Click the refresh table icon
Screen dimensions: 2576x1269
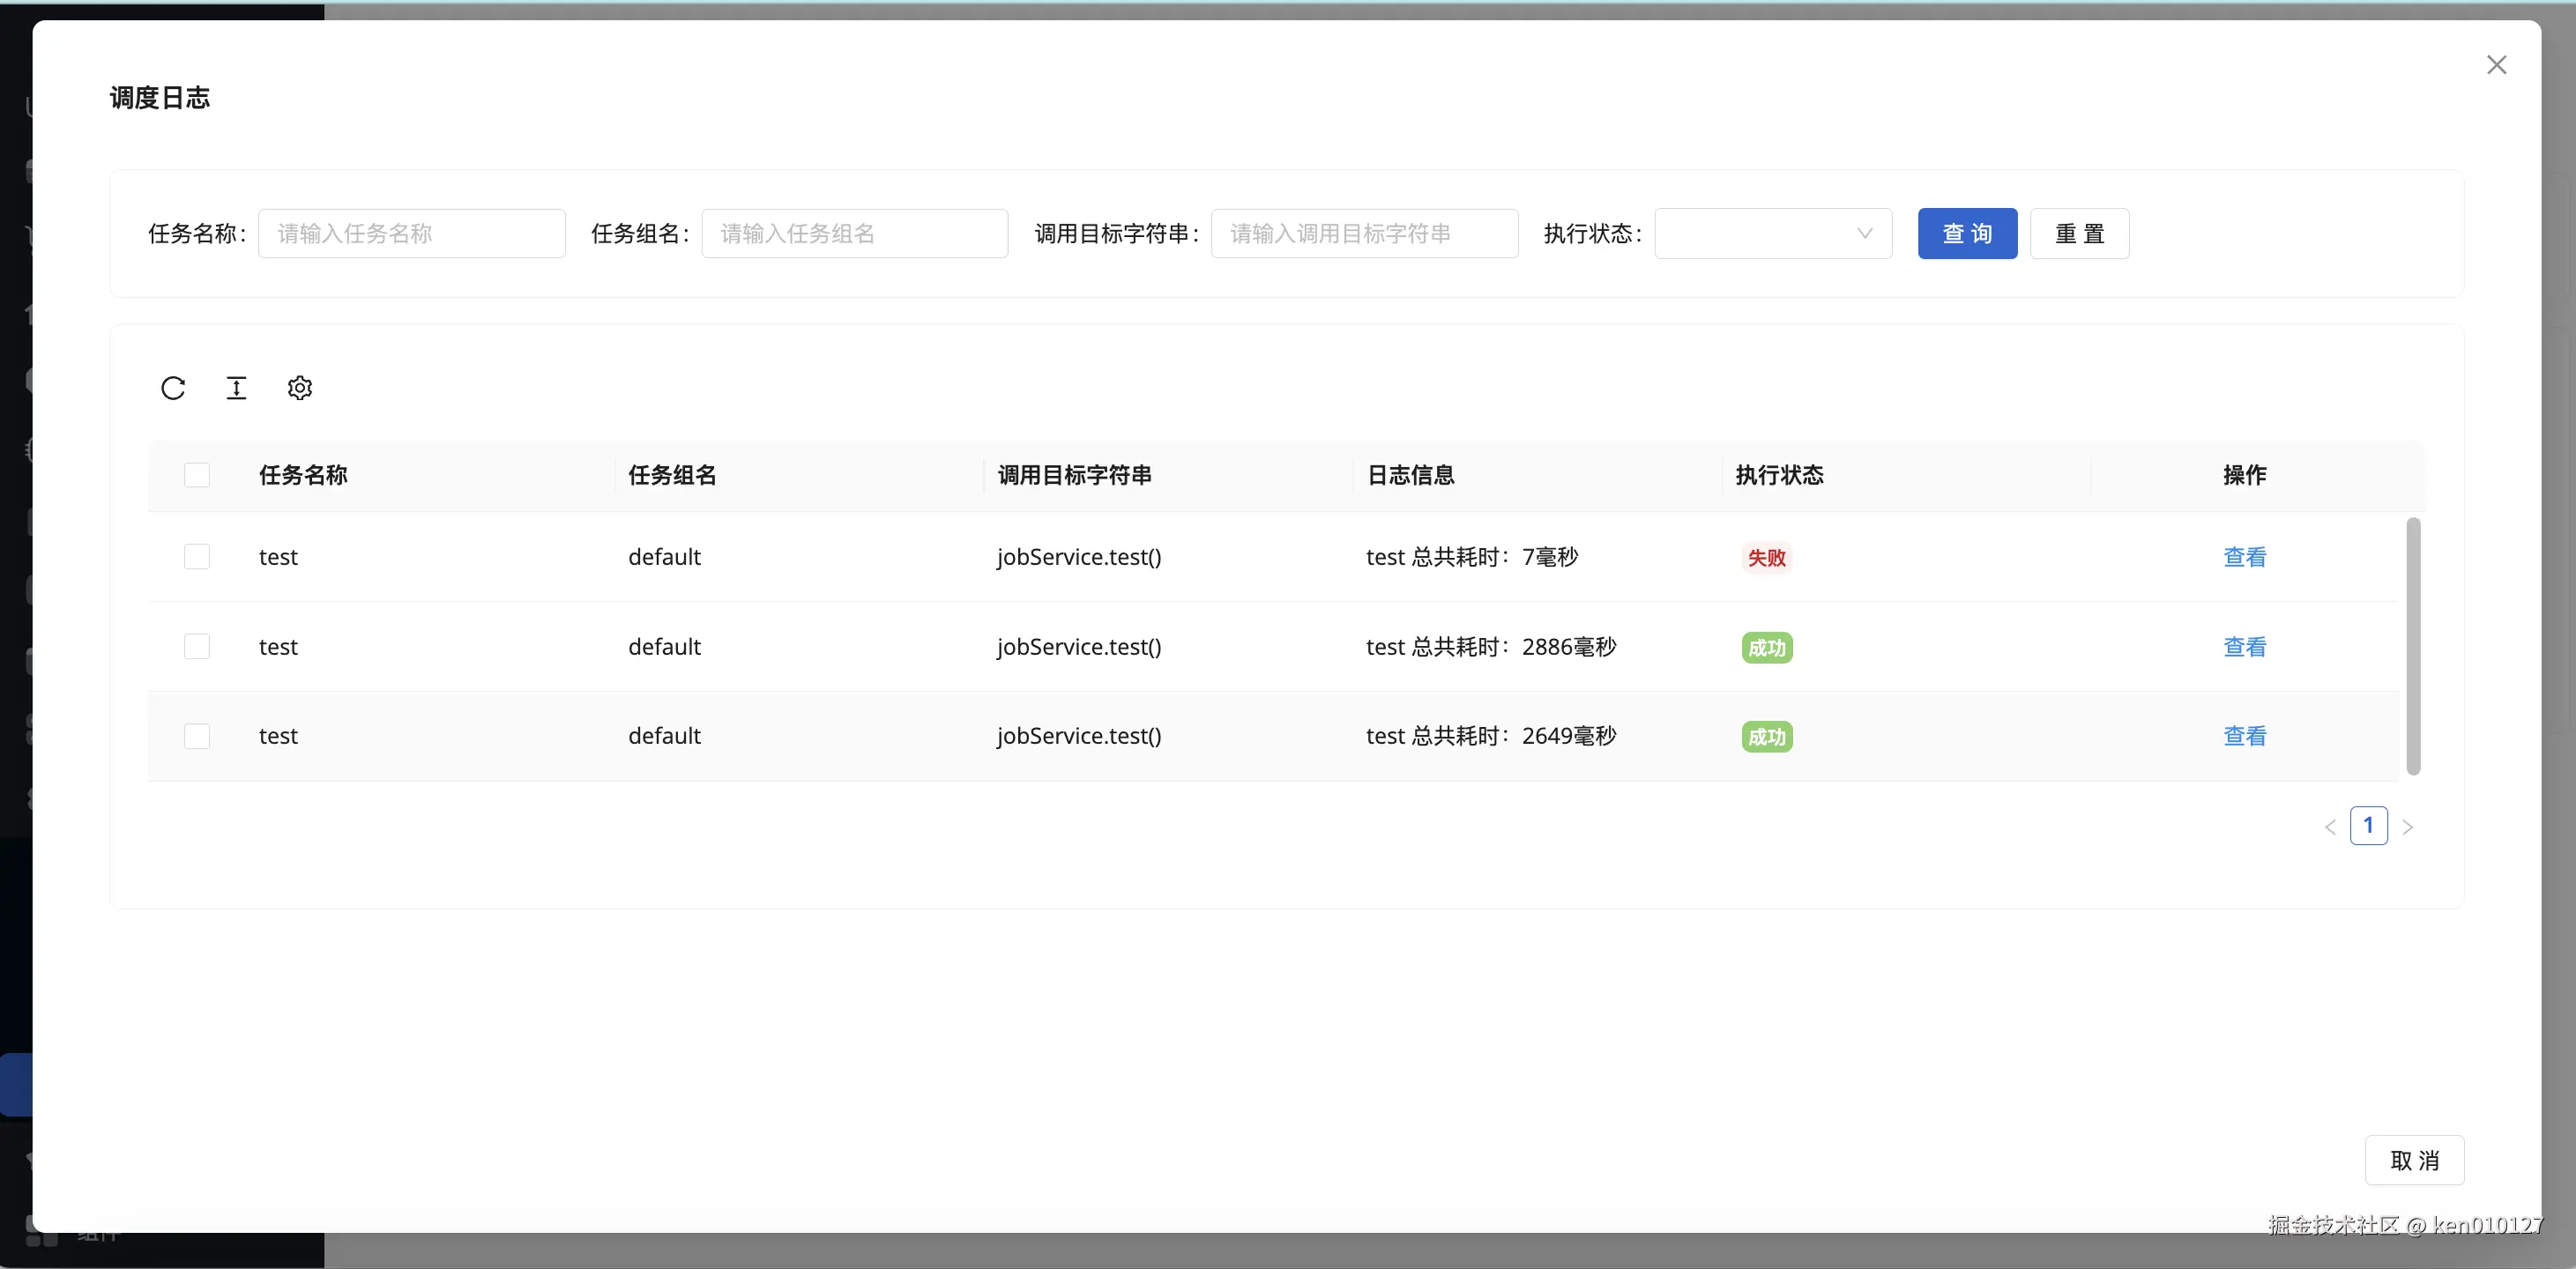173,388
